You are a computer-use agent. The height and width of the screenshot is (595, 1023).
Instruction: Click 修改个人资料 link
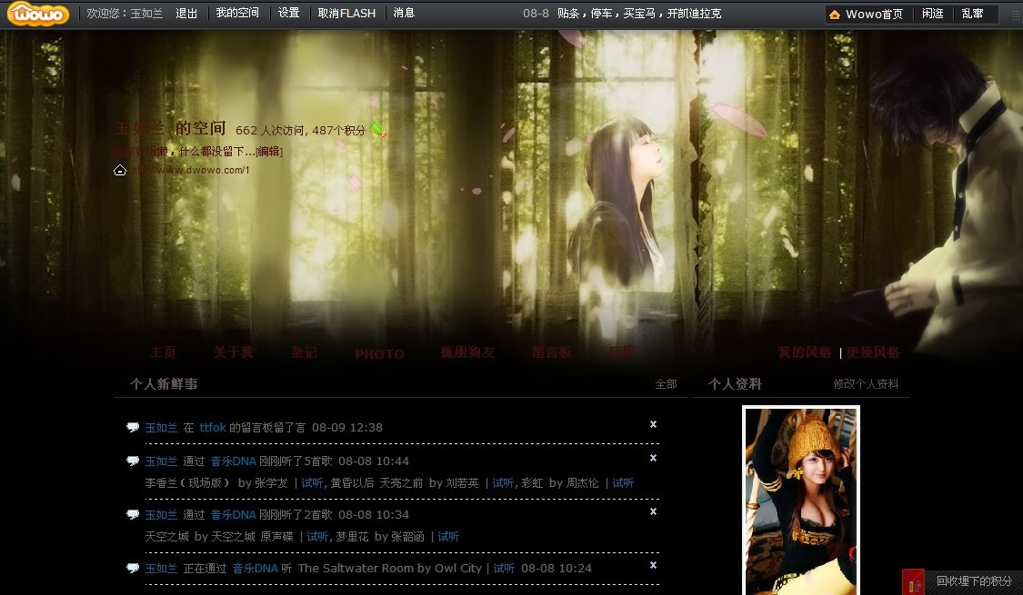[866, 384]
